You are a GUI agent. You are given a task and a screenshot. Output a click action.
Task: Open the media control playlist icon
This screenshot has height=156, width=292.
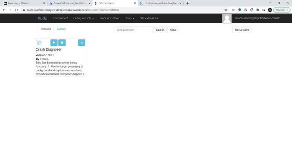pyautogui.click(x=264, y=10)
